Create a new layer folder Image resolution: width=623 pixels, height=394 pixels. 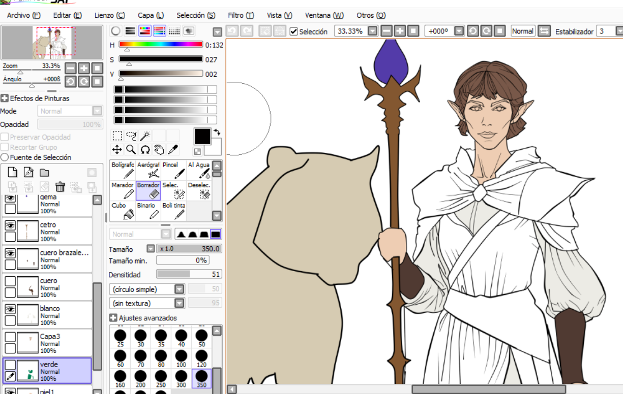click(44, 173)
